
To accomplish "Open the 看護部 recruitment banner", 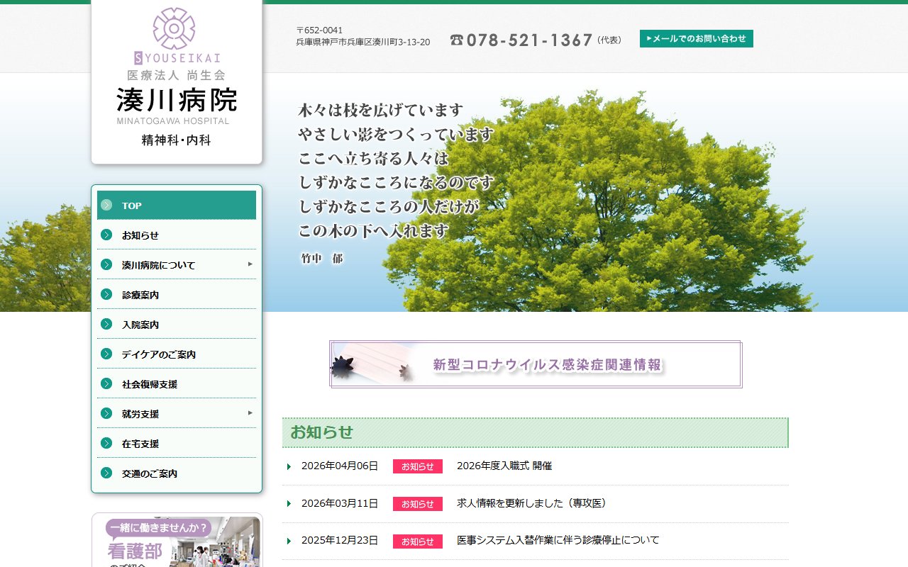I will [177, 540].
